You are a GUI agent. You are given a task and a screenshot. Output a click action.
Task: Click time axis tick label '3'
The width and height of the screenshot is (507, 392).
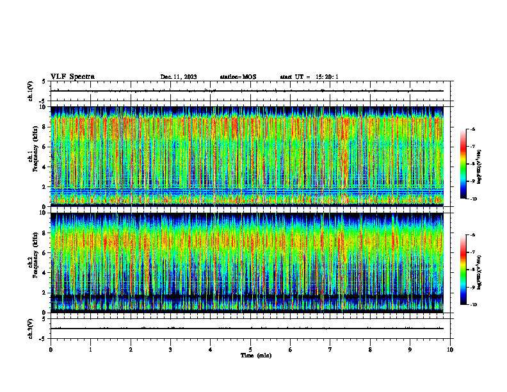[x=170, y=350]
